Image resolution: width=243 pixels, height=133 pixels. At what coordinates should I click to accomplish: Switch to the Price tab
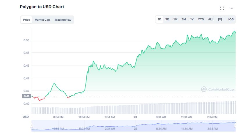tap(26, 20)
